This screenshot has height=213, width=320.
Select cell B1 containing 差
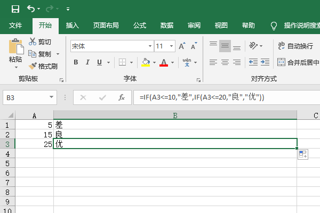click(175, 125)
